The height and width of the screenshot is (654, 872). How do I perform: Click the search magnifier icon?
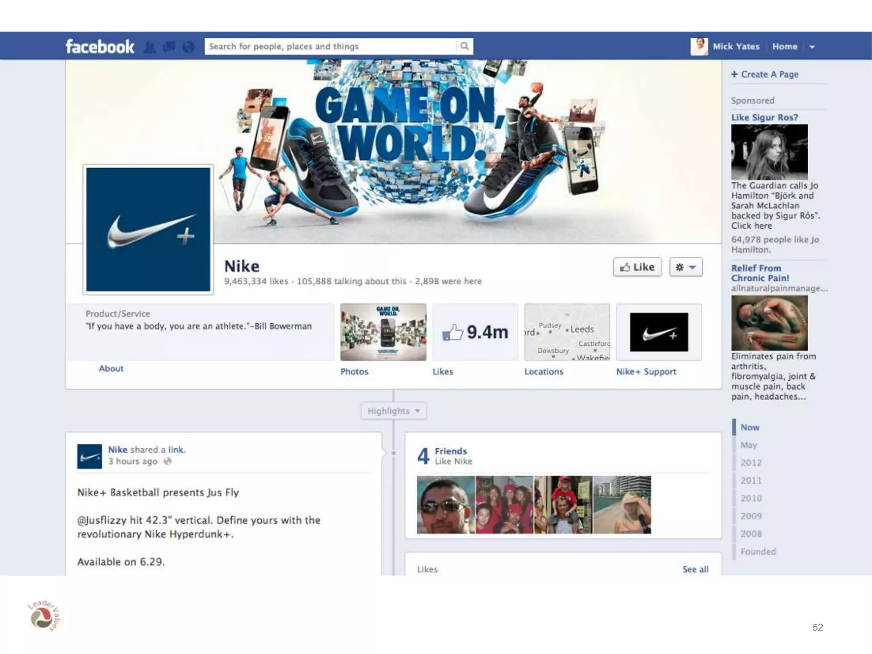pos(465,46)
